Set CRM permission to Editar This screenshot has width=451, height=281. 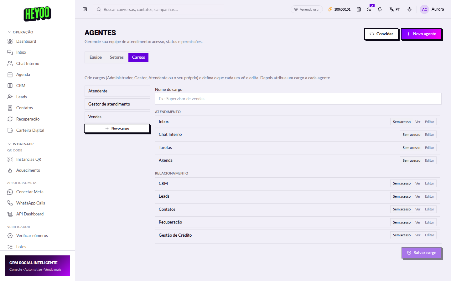429,183
